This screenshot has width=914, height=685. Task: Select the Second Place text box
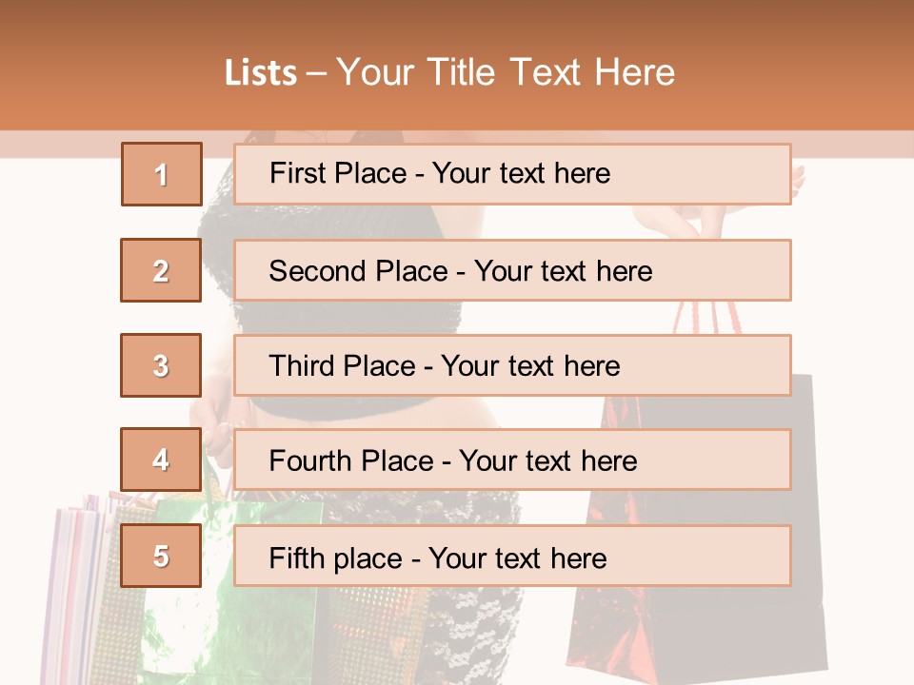[x=512, y=270]
